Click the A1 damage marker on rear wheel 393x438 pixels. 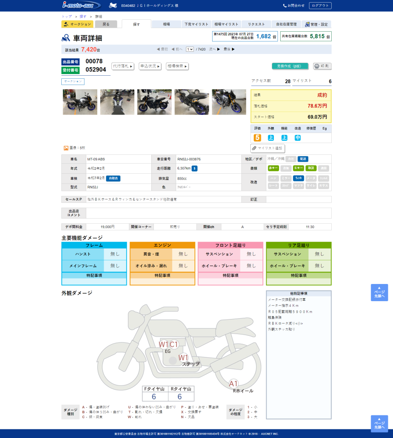[x=234, y=383]
